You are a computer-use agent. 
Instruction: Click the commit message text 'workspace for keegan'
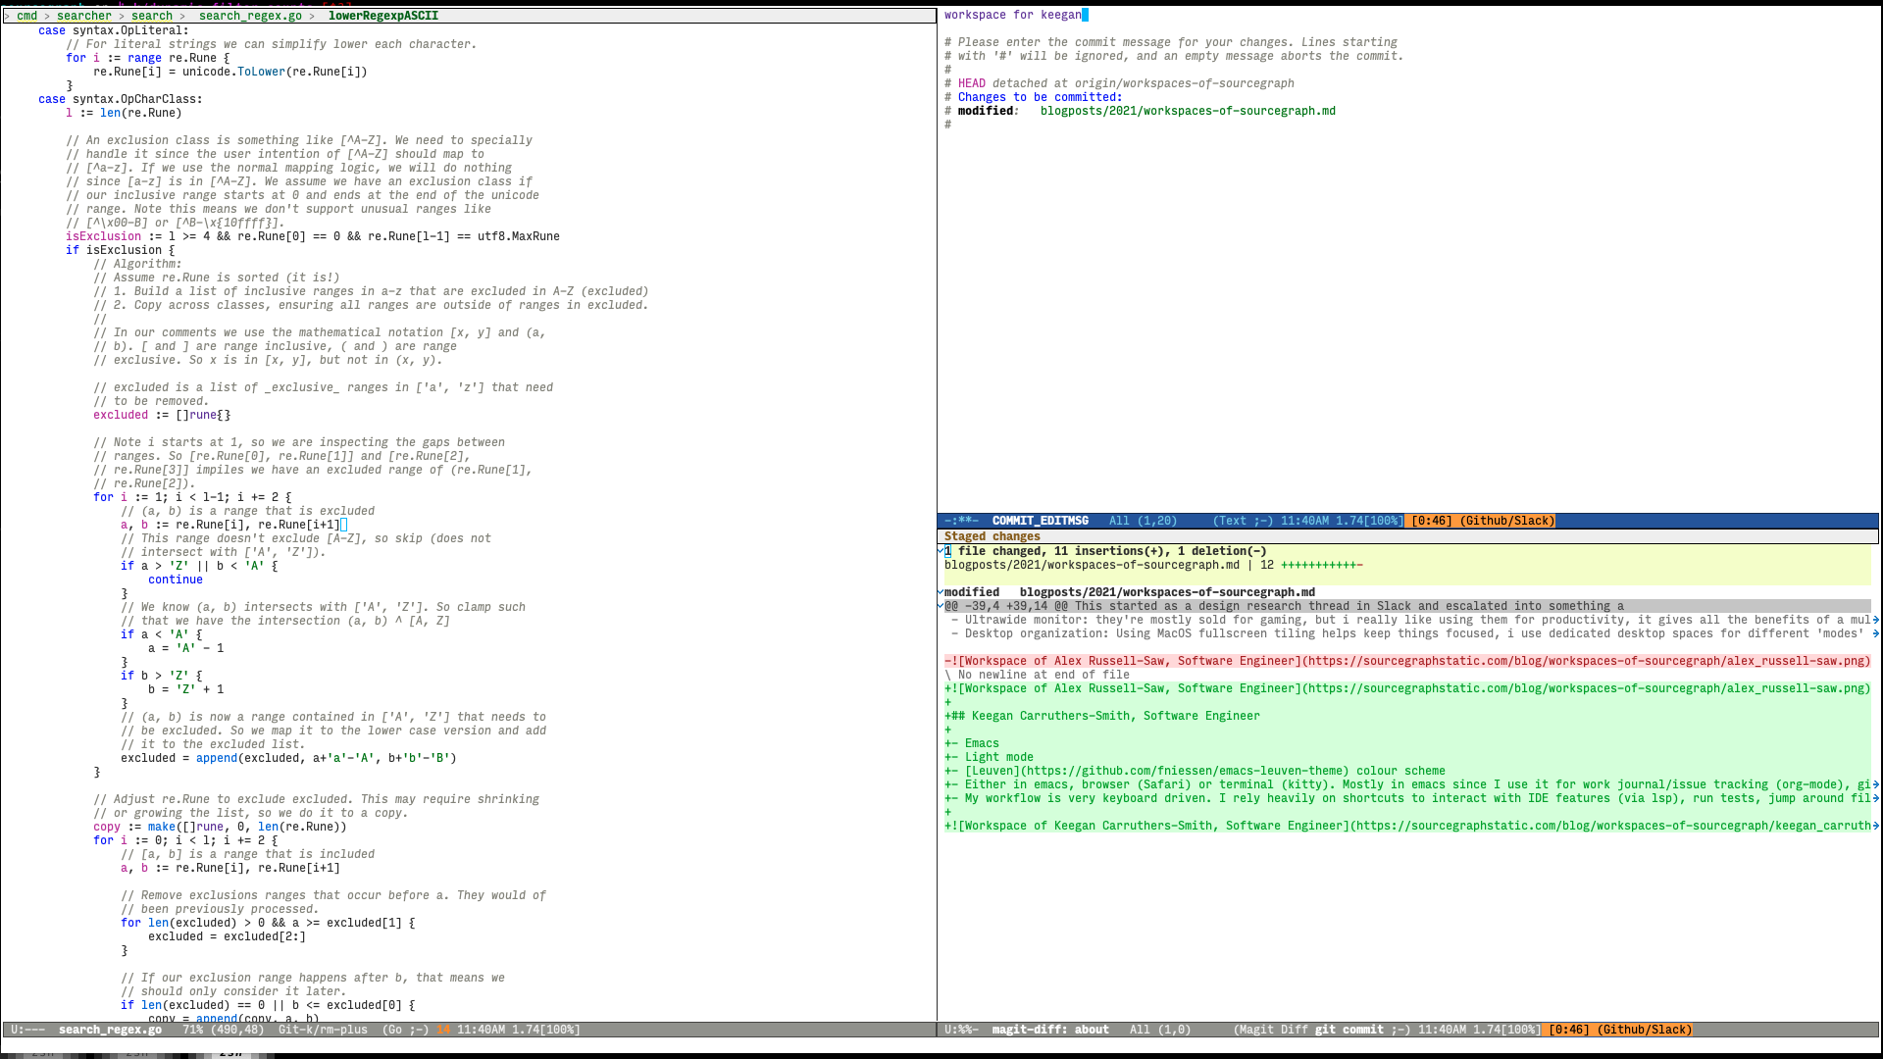pyautogui.click(x=1013, y=15)
